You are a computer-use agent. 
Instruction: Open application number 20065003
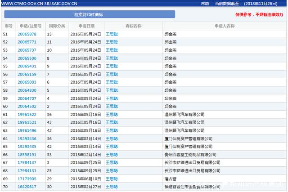click(x=27, y=82)
